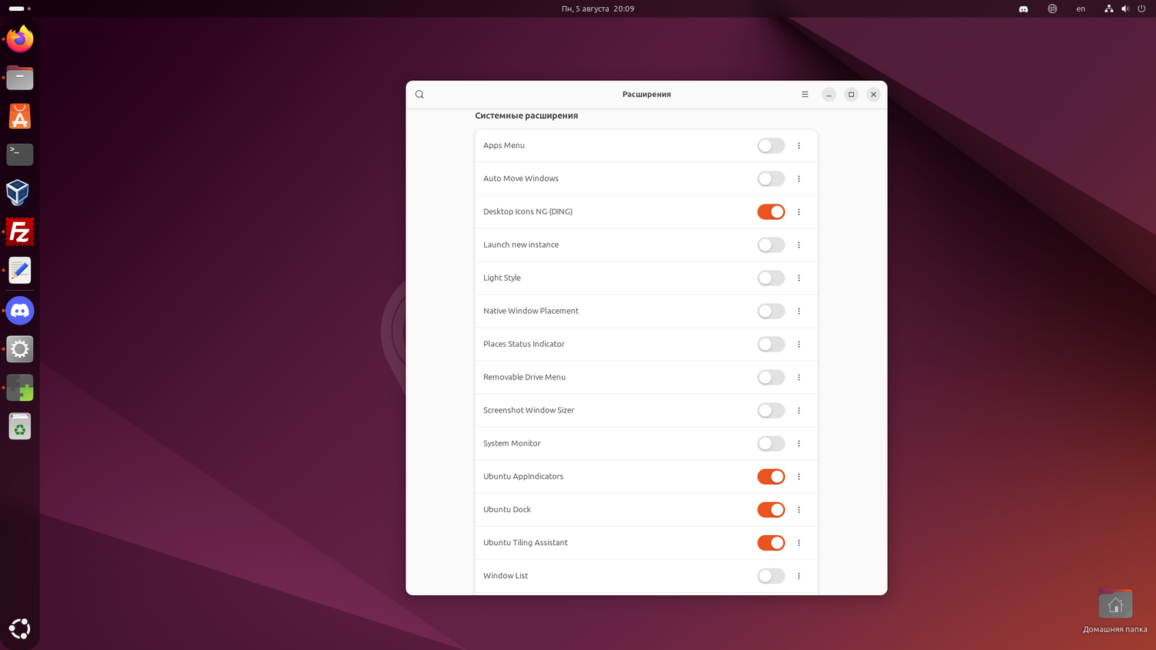Switch keyboard layout via 'en' indicator
The image size is (1156, 650).
[x=1080, y=9]
